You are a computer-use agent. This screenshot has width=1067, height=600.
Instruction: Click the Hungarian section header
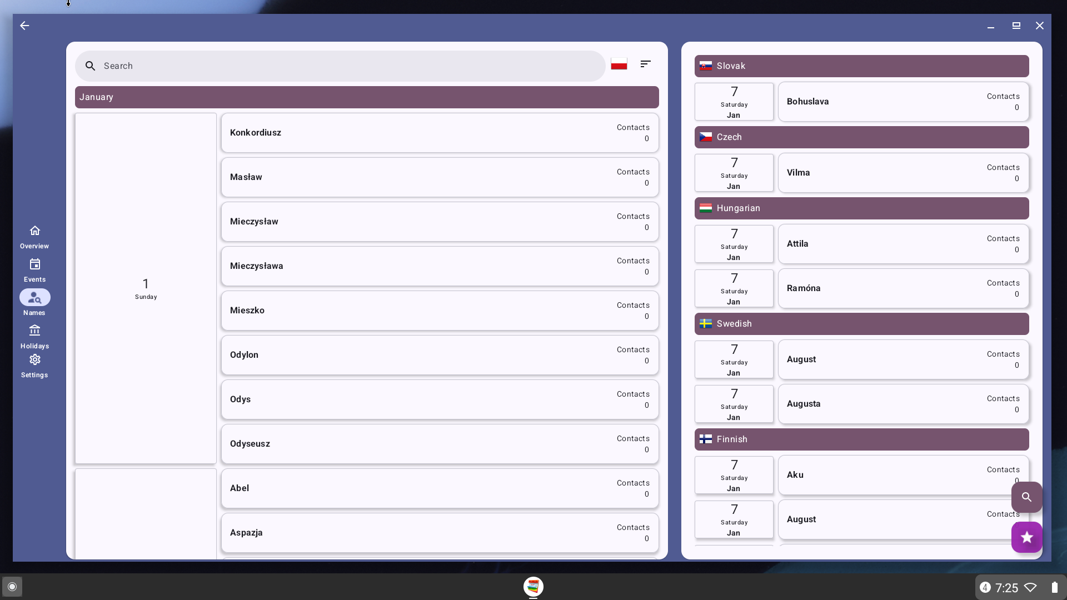pyautogui.click(x=861, y=208)
